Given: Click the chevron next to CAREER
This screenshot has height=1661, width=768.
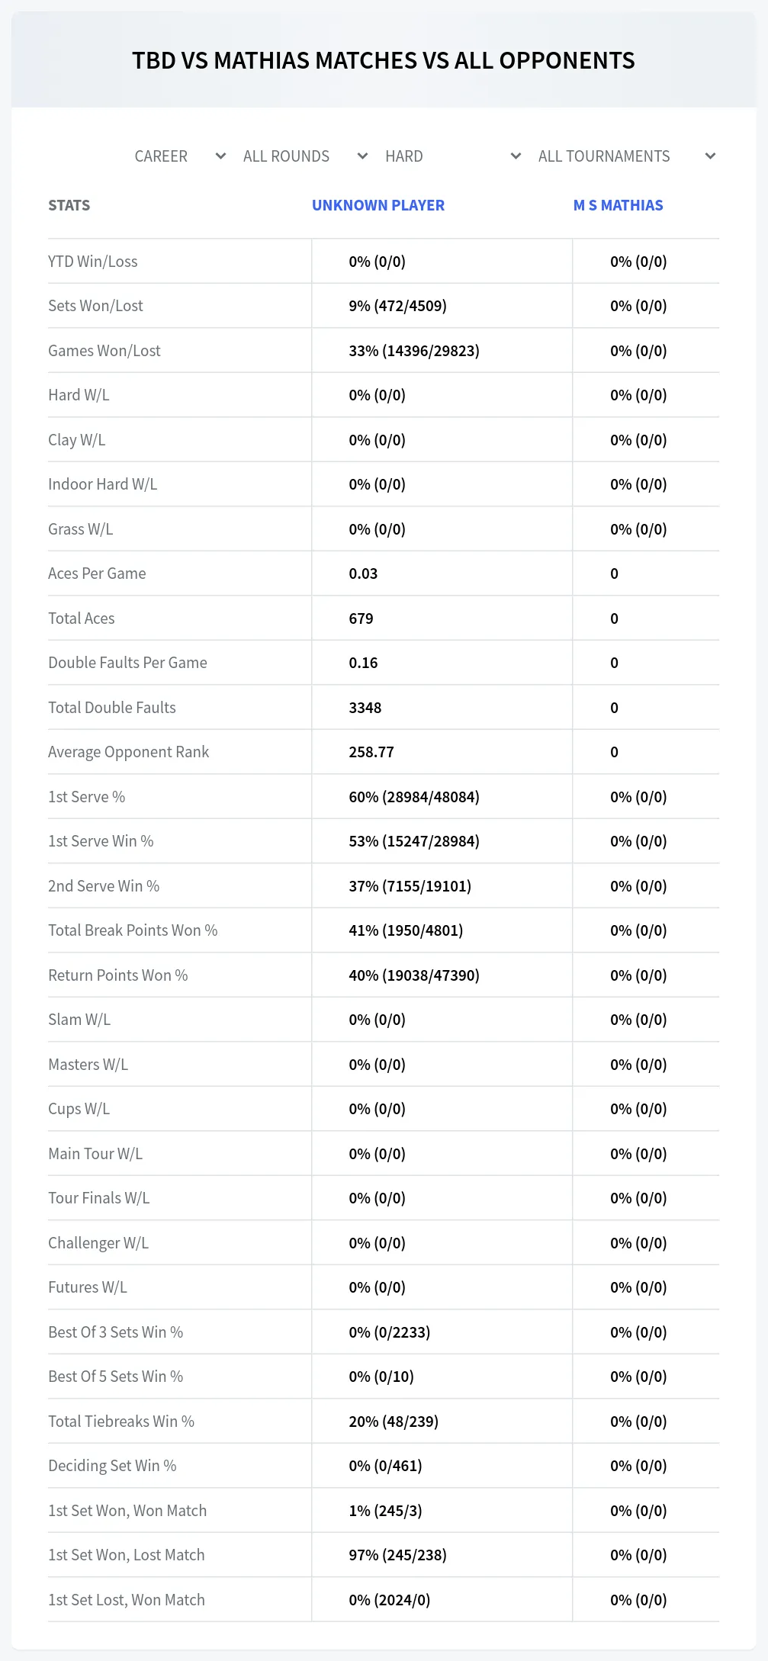Looking at the screenshot, I should (x=220, y=156).
